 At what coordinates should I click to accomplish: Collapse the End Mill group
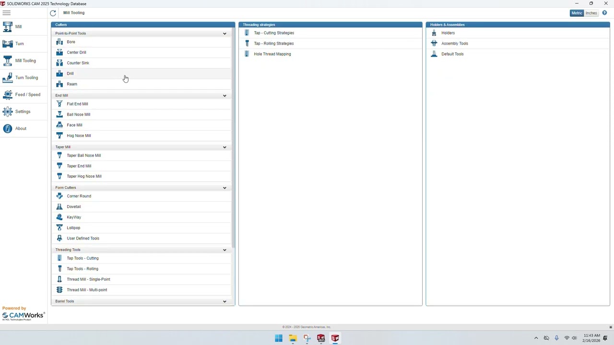pos(224,95)
